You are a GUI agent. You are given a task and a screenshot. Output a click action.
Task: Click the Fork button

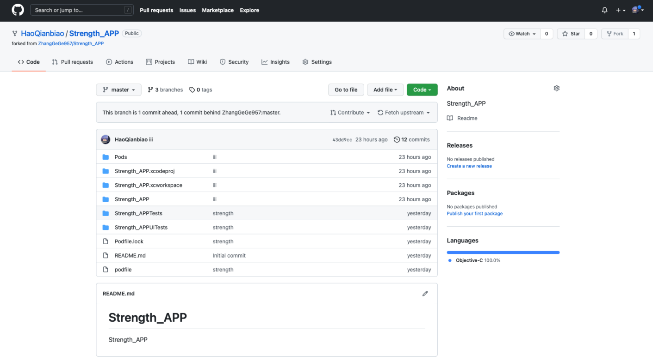click(615, 34)
